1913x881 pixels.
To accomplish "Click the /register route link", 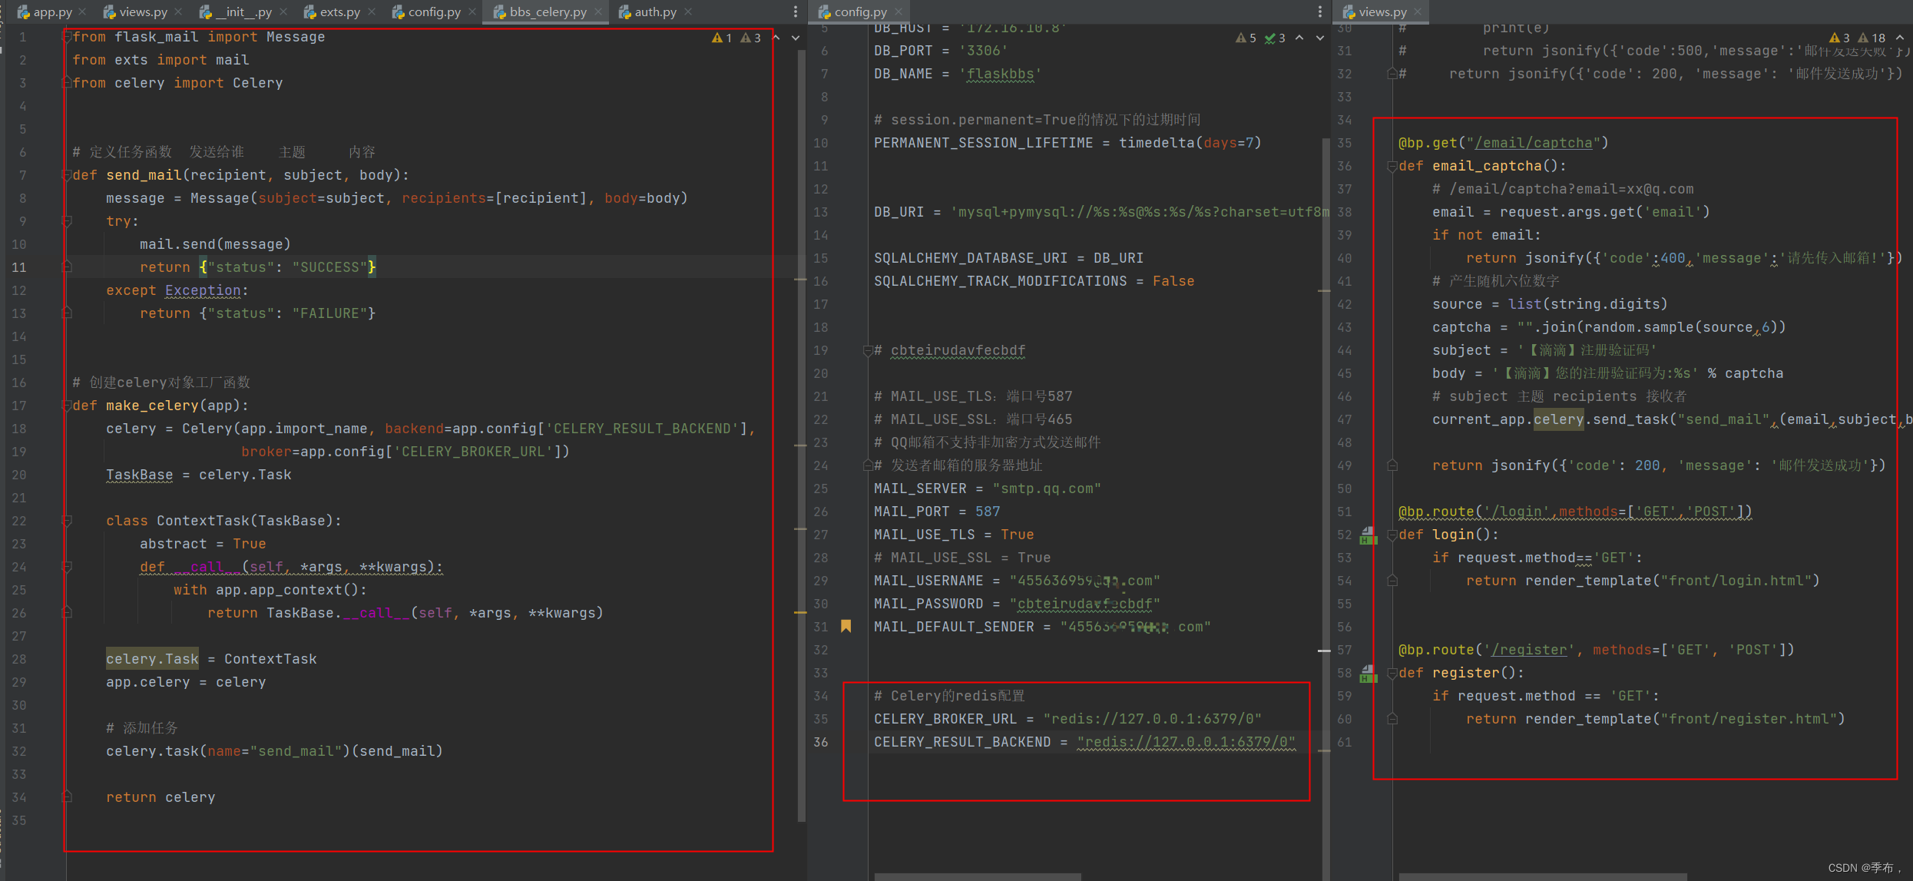I will (1529, 650).
